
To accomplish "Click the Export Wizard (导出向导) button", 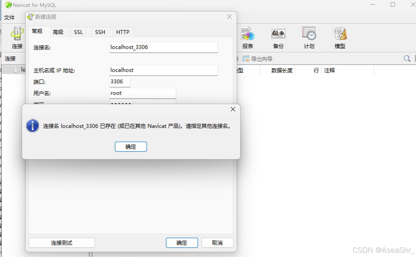I will (x=257, y=59).
